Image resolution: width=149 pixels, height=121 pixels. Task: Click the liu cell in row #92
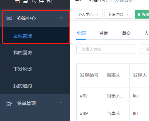[x=139, y=96]
